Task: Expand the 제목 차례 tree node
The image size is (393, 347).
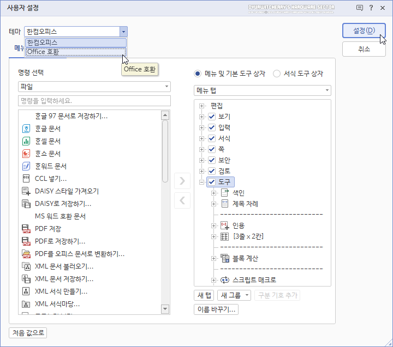Action: (x=213, y=204)
